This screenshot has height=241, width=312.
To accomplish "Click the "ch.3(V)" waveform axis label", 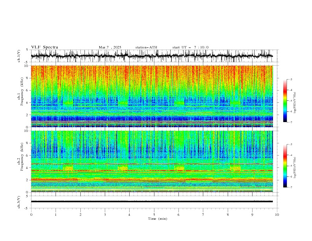I will coord(19,202).
